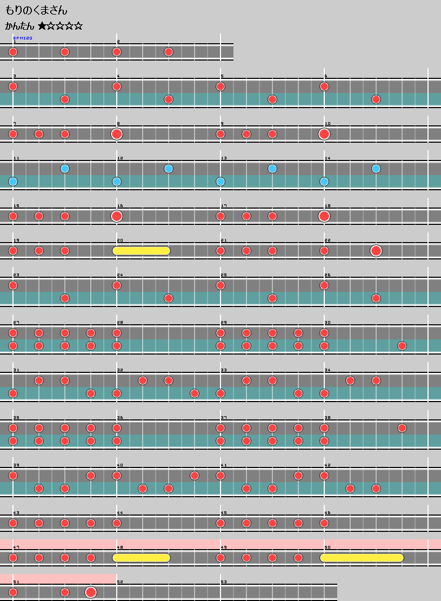
Task: Click the first blue note of measure 11
Action: [x=13, y=182]
